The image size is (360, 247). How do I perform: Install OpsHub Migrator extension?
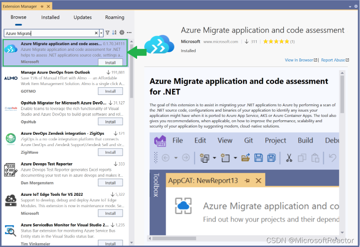pos(110,122)
